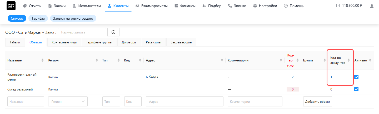The width and height of the screenshot is (379, 114).
Task: Open the Тарифные группы tab
Action: [99, 42]
